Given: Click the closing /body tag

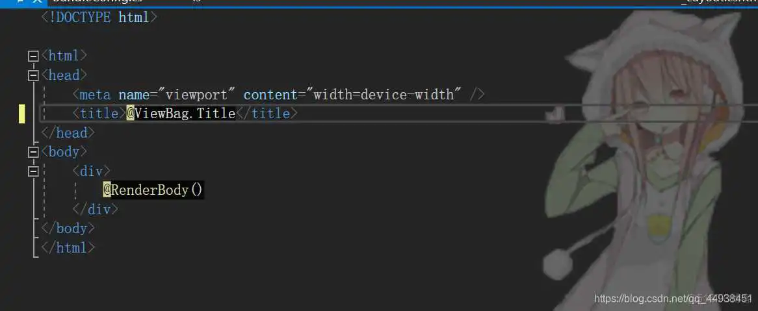Looking at the screenshot, I should tap(68, 228).
